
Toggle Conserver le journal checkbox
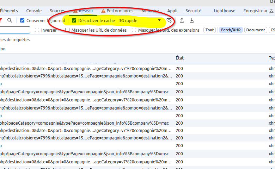(23, 21)
